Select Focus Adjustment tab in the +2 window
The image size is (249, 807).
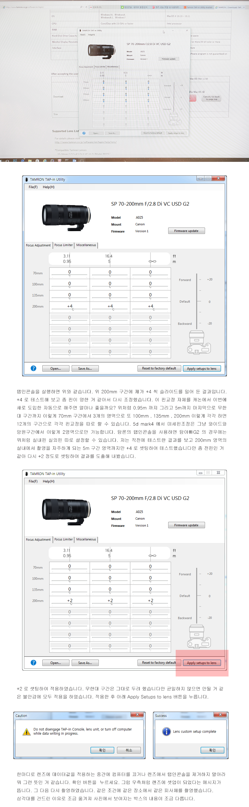coord(38,540)
